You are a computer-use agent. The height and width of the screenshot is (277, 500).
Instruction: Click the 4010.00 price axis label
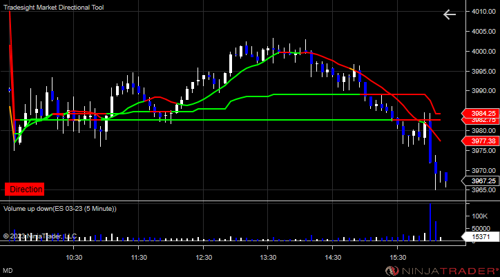click(x=483, y=12)
